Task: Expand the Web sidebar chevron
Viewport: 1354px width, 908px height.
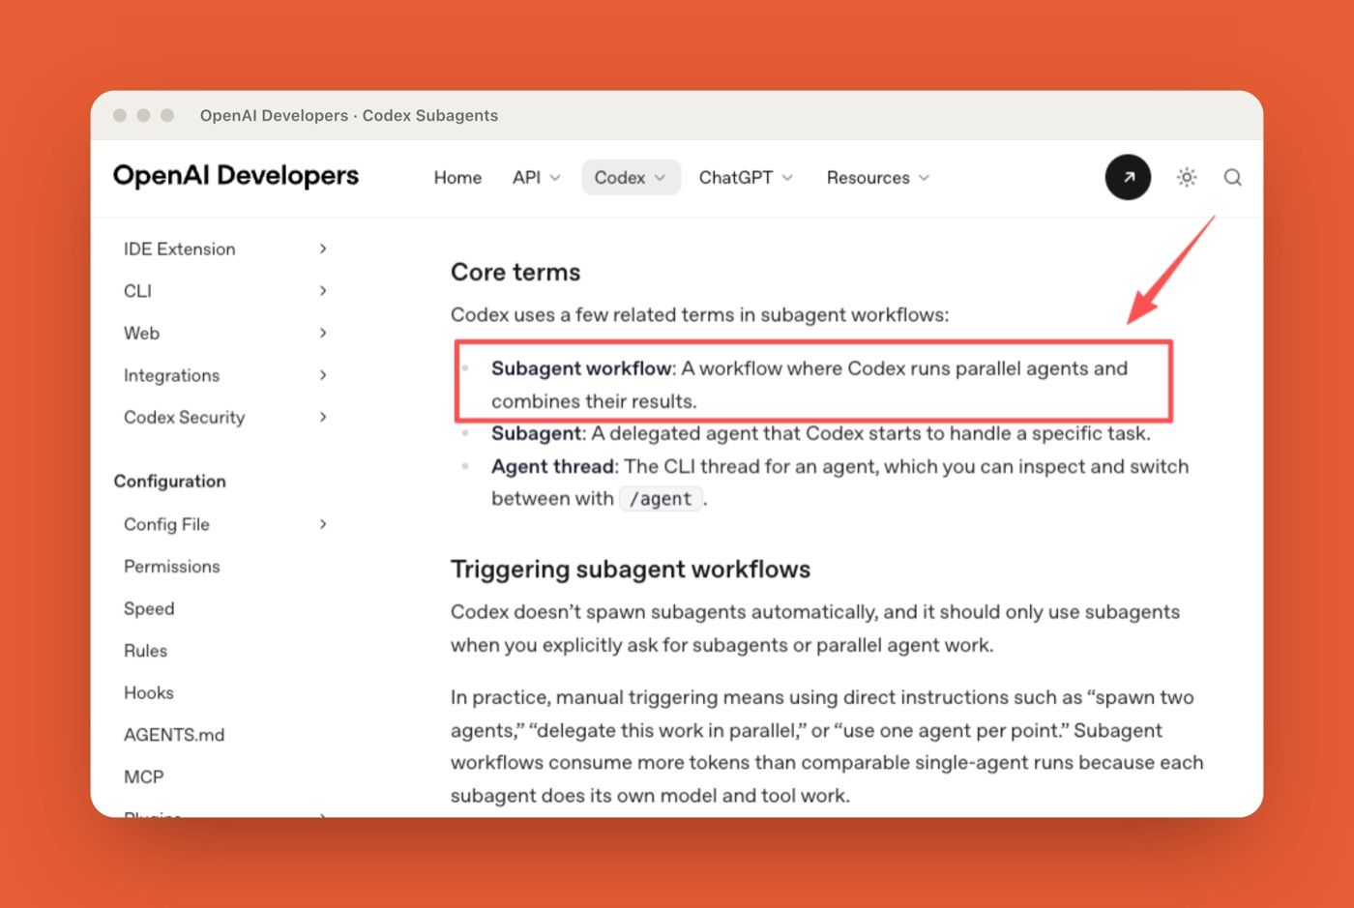Action: pos(323,333)
